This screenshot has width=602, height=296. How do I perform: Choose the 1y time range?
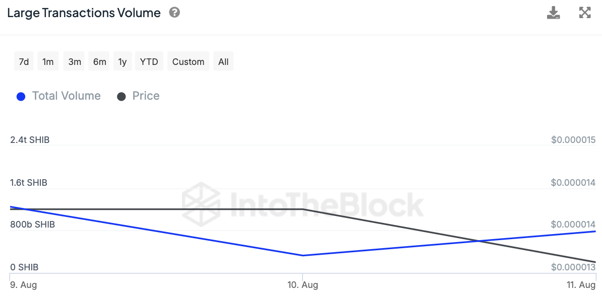[x=123, y=62]
